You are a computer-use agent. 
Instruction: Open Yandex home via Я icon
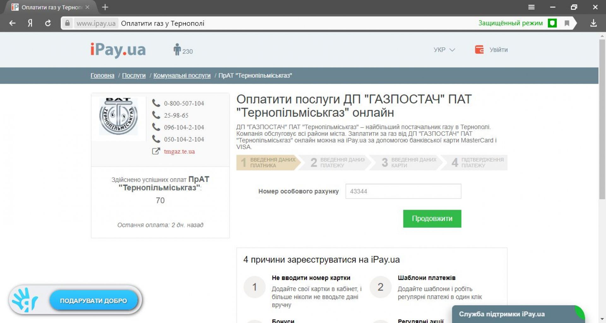(x=30, y=23)
